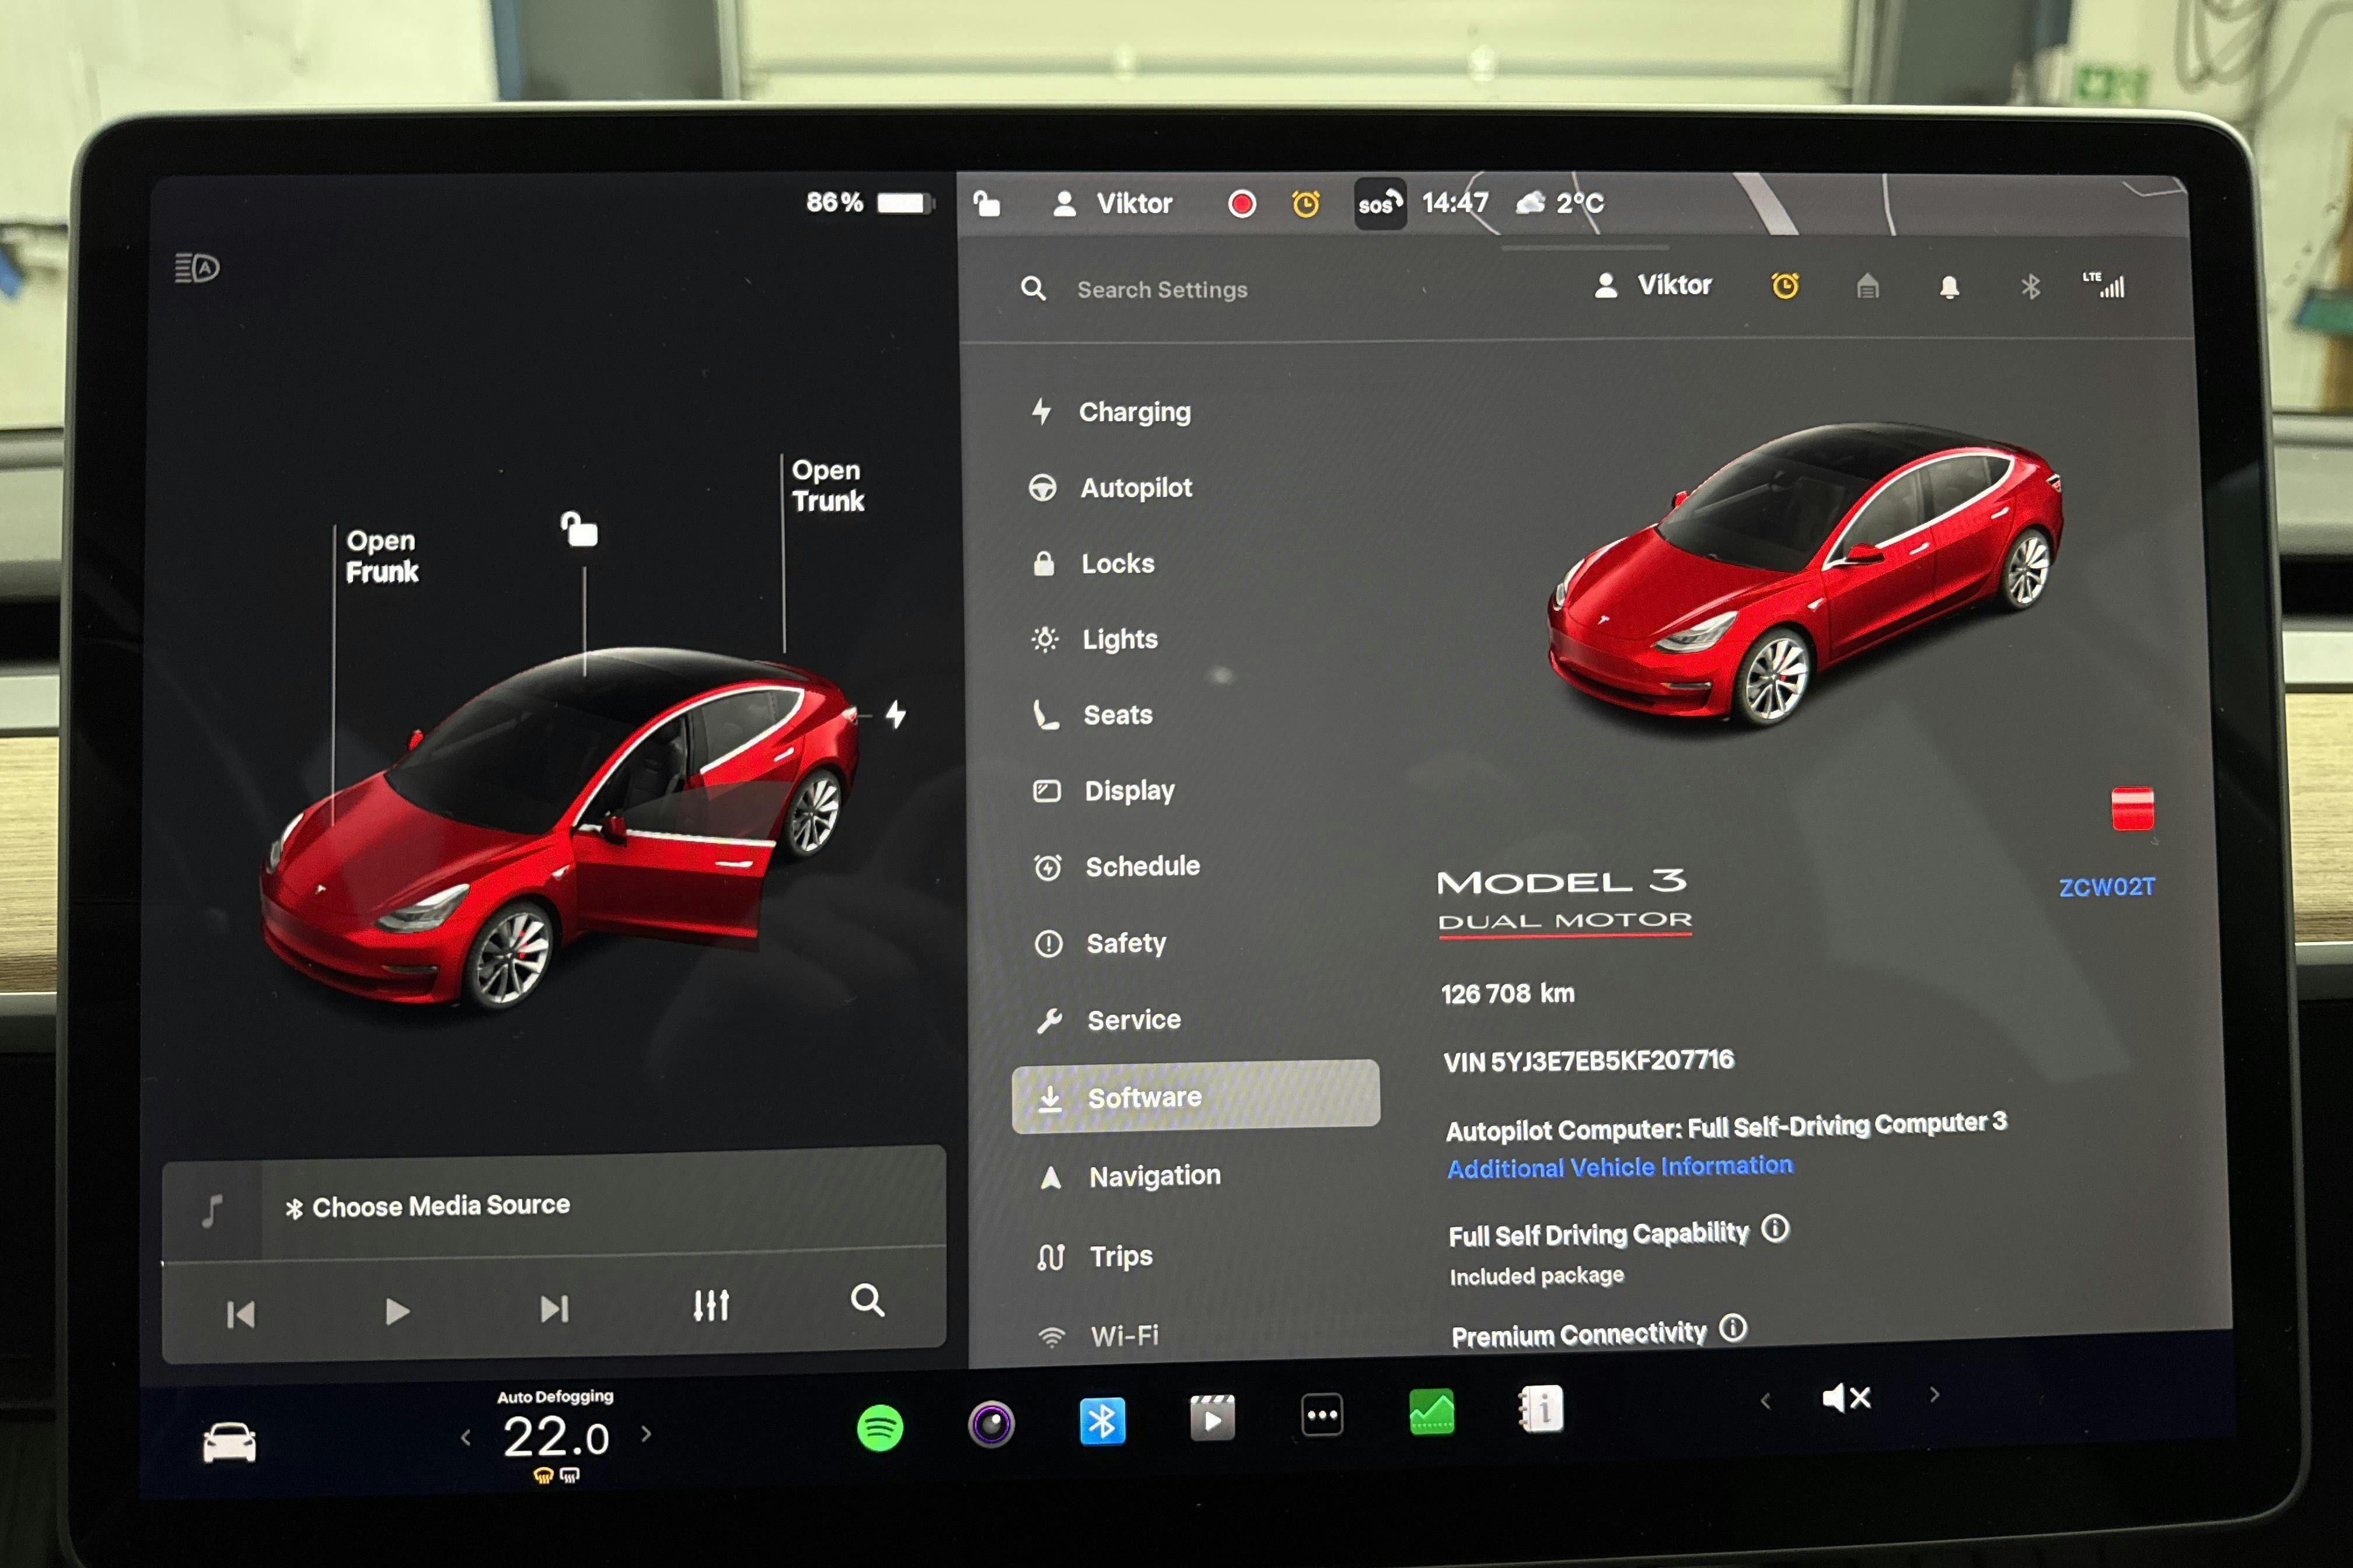Tap the left chevron beside the temperature
This screenshot has width=2353, height=1568.
(x=466, y=1437)
